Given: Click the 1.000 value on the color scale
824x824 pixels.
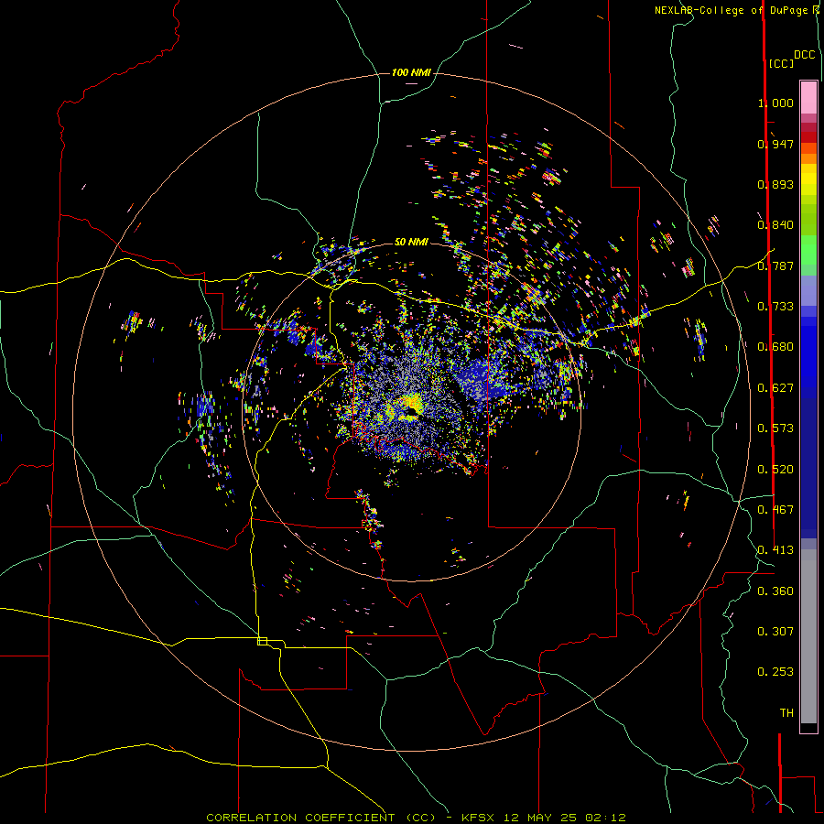Looking at the screenshot, I should click(775, 103).
